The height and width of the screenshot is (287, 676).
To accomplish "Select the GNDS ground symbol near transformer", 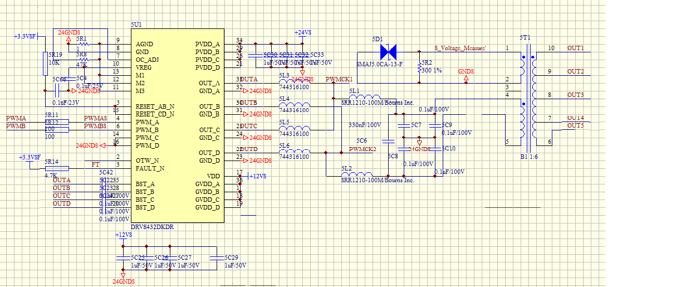I will 466,75.
